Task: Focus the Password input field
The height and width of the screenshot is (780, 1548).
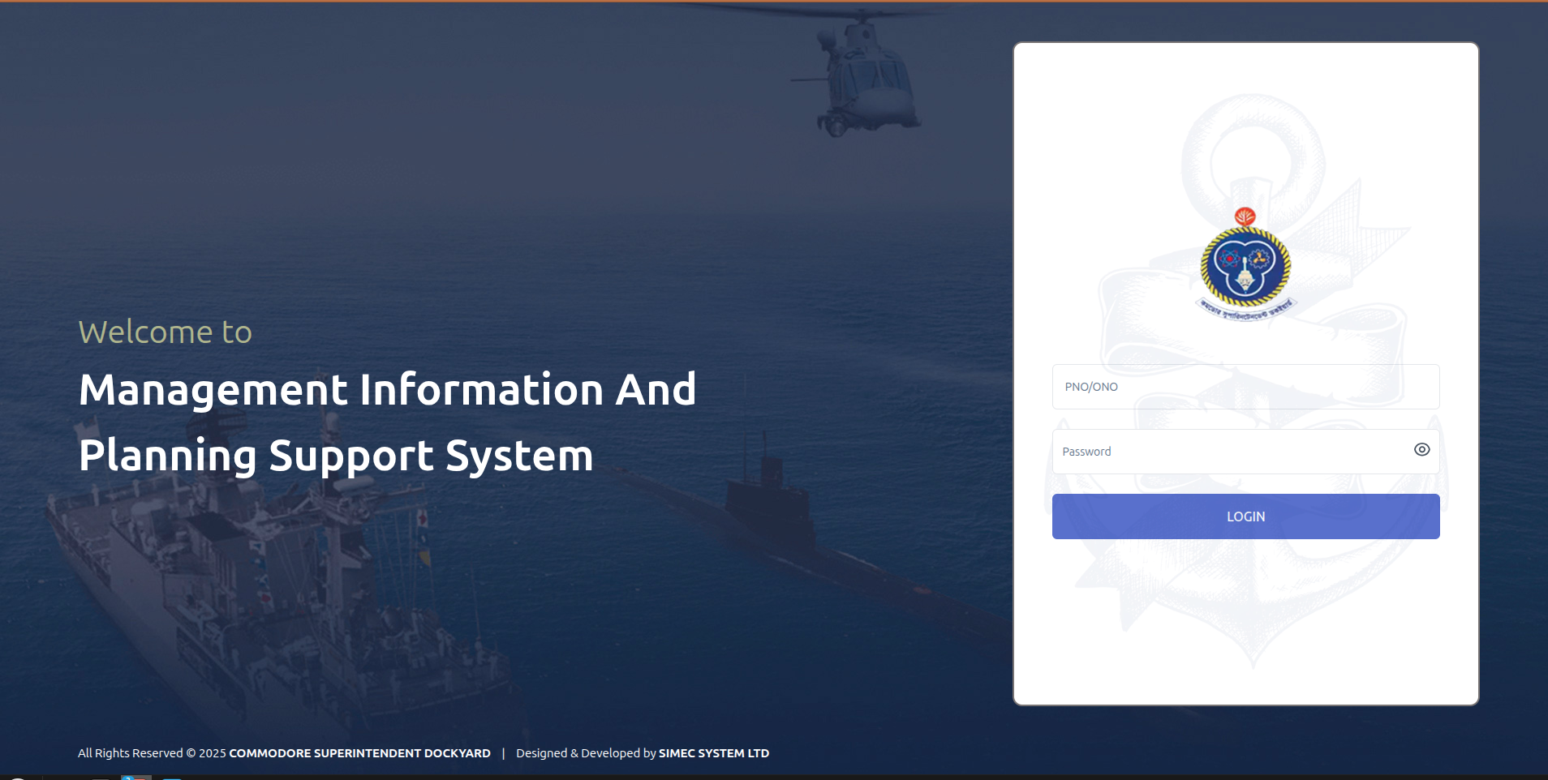Action: point(1229,452)
